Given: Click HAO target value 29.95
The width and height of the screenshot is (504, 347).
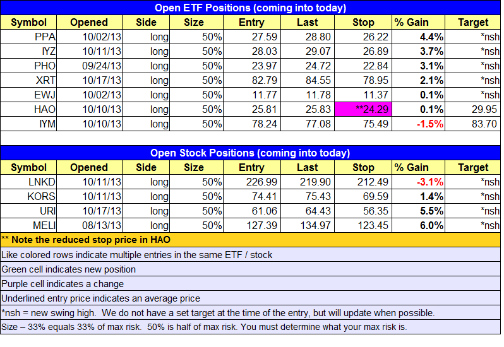Looking at the screenshot, I should click(473, 109).
